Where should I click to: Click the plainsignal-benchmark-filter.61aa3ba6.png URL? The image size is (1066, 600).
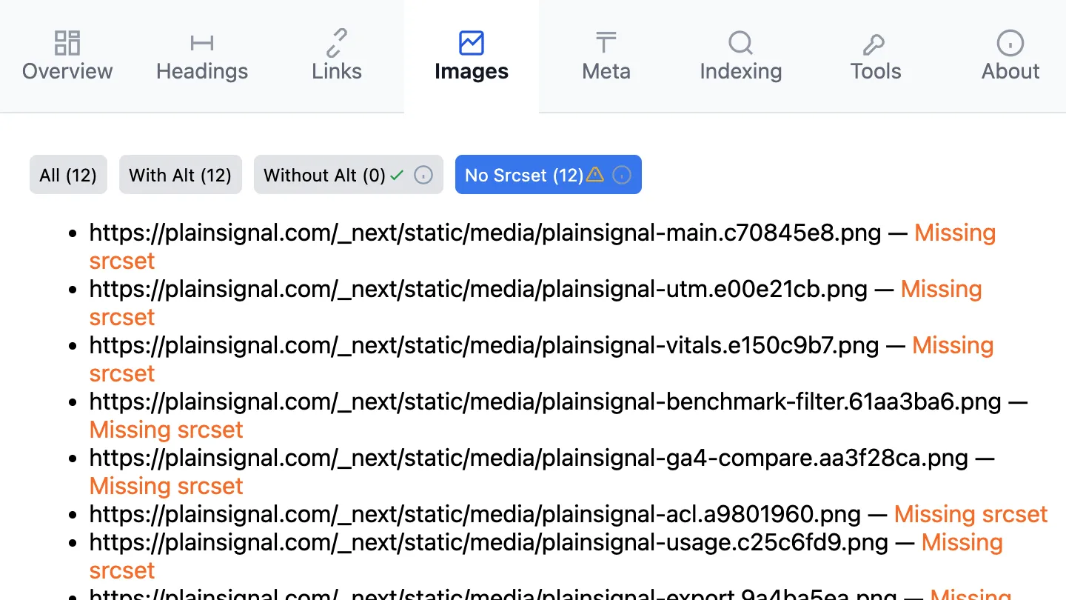click(545, 401)
